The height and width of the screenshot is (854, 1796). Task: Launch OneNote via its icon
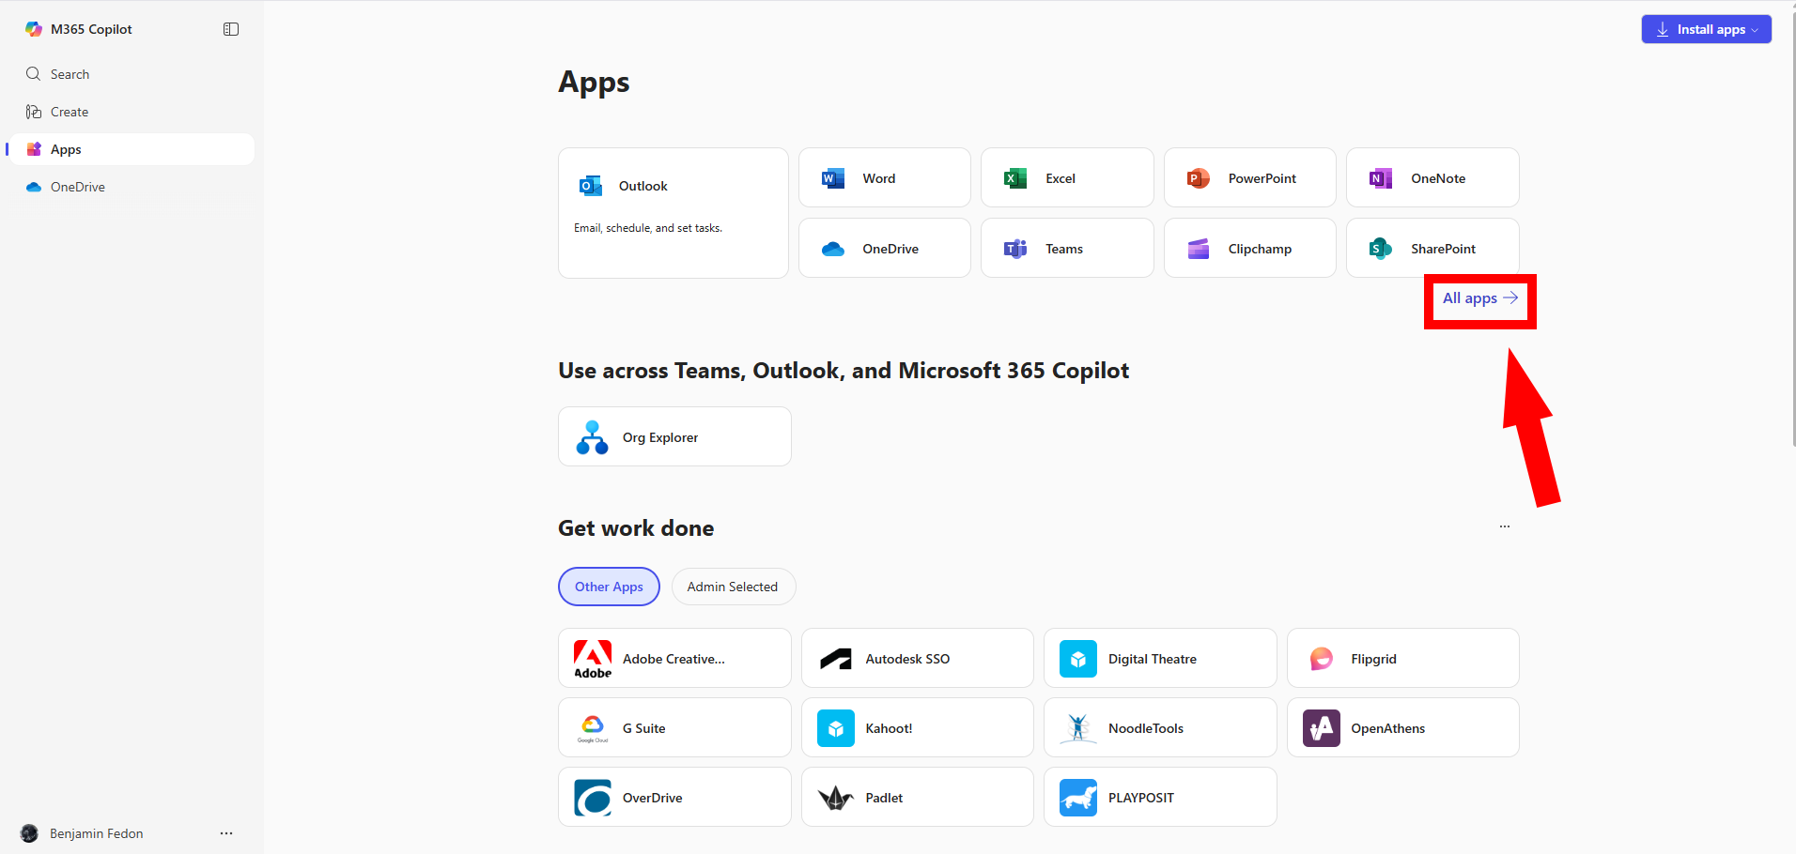(x=1381, y=178)
